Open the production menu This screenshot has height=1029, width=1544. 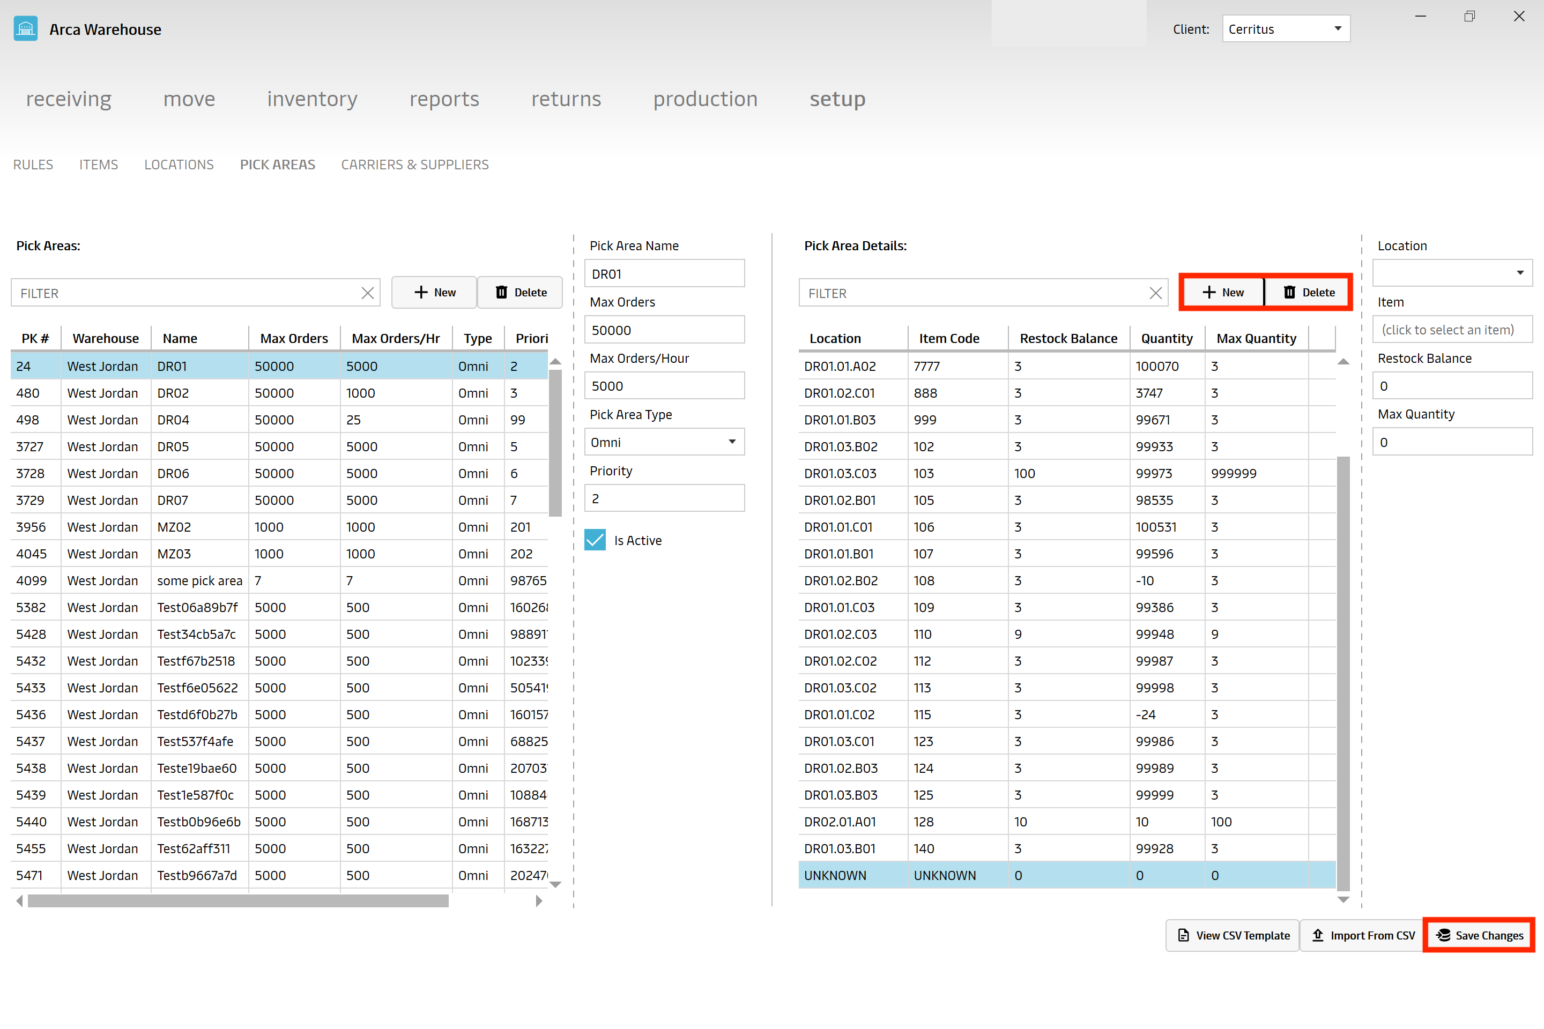tap(705, 99)
